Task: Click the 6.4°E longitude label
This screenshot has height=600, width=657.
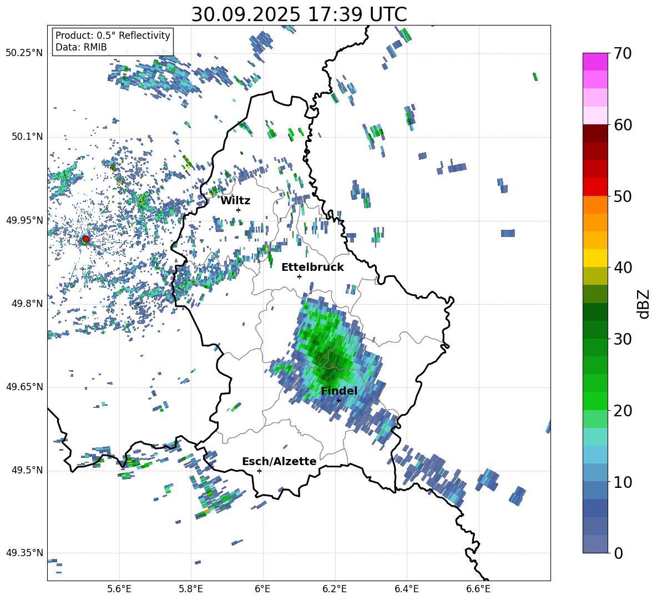Action: tap(406, 589)
